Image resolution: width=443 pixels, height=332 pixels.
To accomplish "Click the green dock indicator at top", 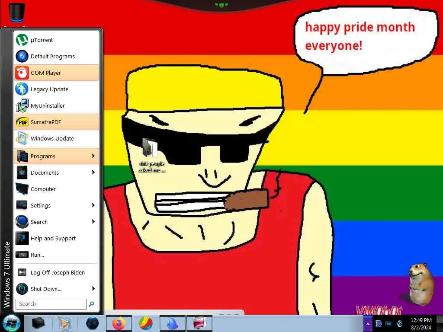I will pyautogui.click(x=221, y=5).
